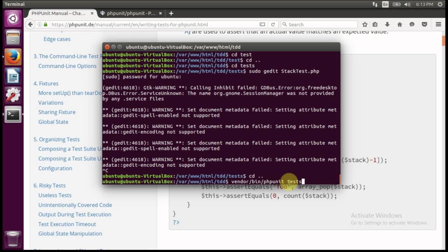The image size is (448, 252).
Task: Bookmark this page with the star
Action: [x=365, y=24]
